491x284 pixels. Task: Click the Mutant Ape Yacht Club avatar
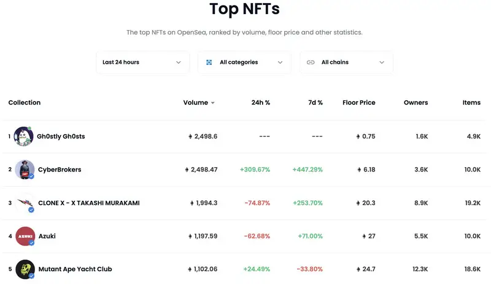pos(25,269)
